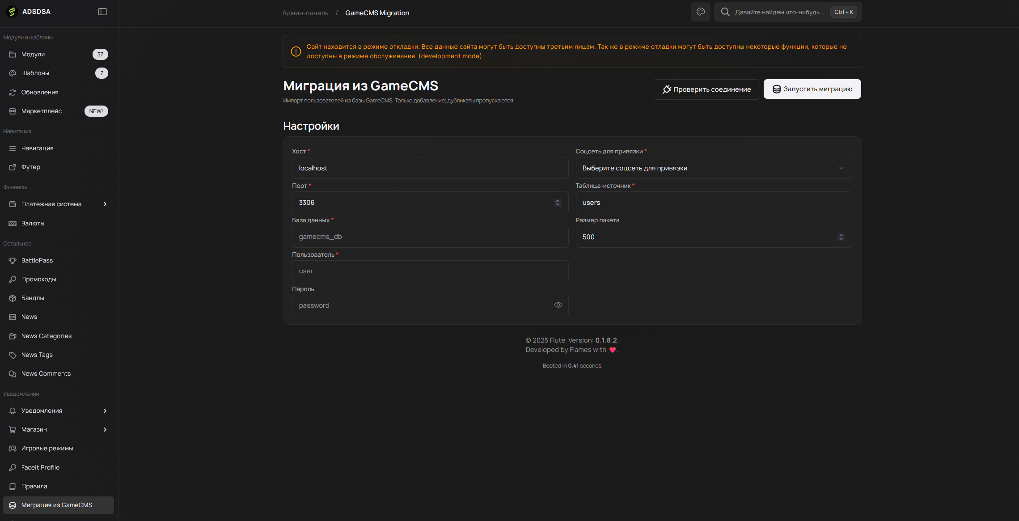The height and width of the screenshot is (521, 1019).
Task: Go to Админ-панель via breadcrumb
Action: coord(305,13)
